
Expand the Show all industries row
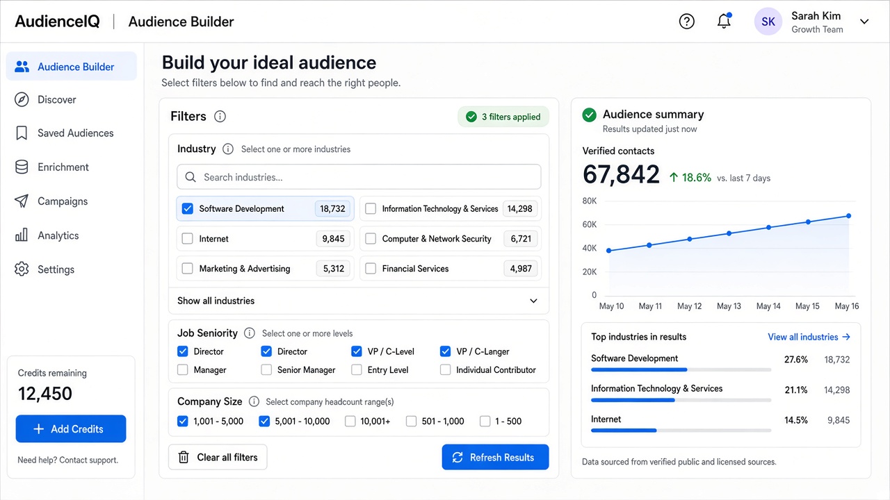point(359,301)
